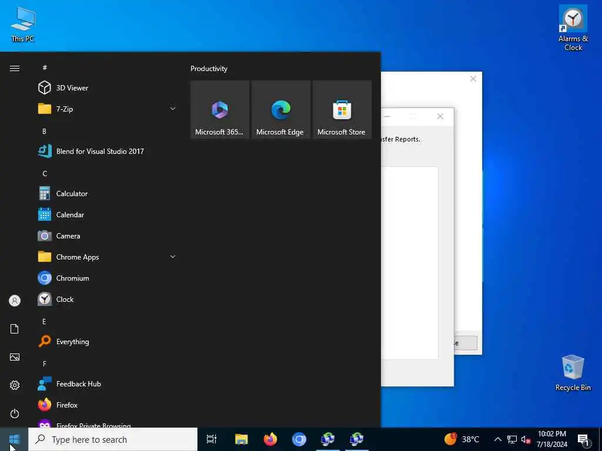Open Documents from Start sidebar

coord(15,329)
